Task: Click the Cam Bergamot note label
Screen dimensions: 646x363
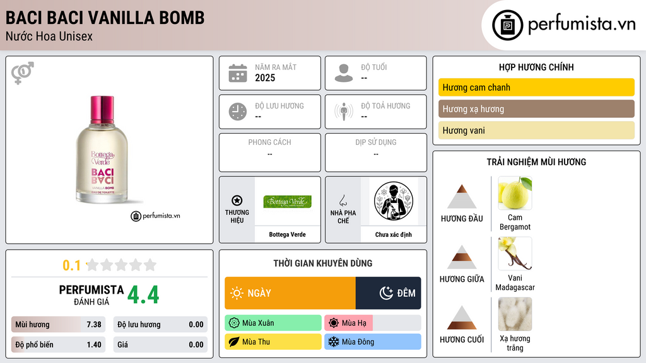Action: (515, 222)
